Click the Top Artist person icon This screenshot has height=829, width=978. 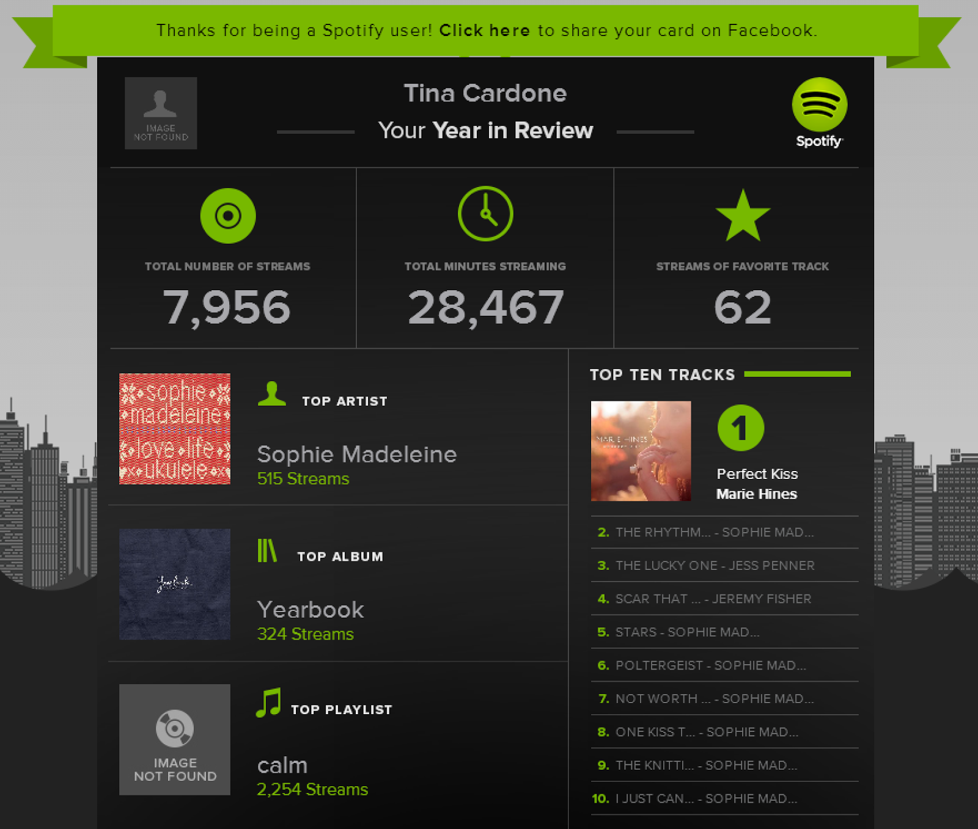coord(272,393)
